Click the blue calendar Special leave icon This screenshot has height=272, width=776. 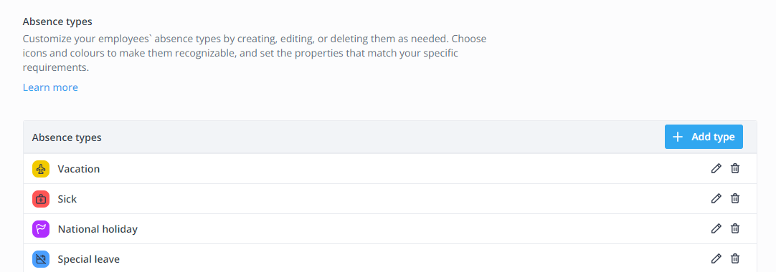point(41,259)
